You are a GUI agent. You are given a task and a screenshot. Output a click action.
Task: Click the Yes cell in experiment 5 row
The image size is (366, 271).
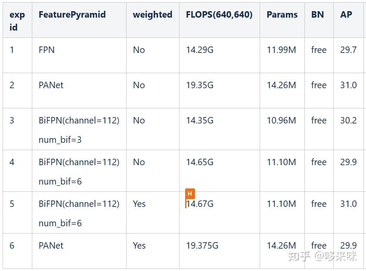(x=139, y=204)
